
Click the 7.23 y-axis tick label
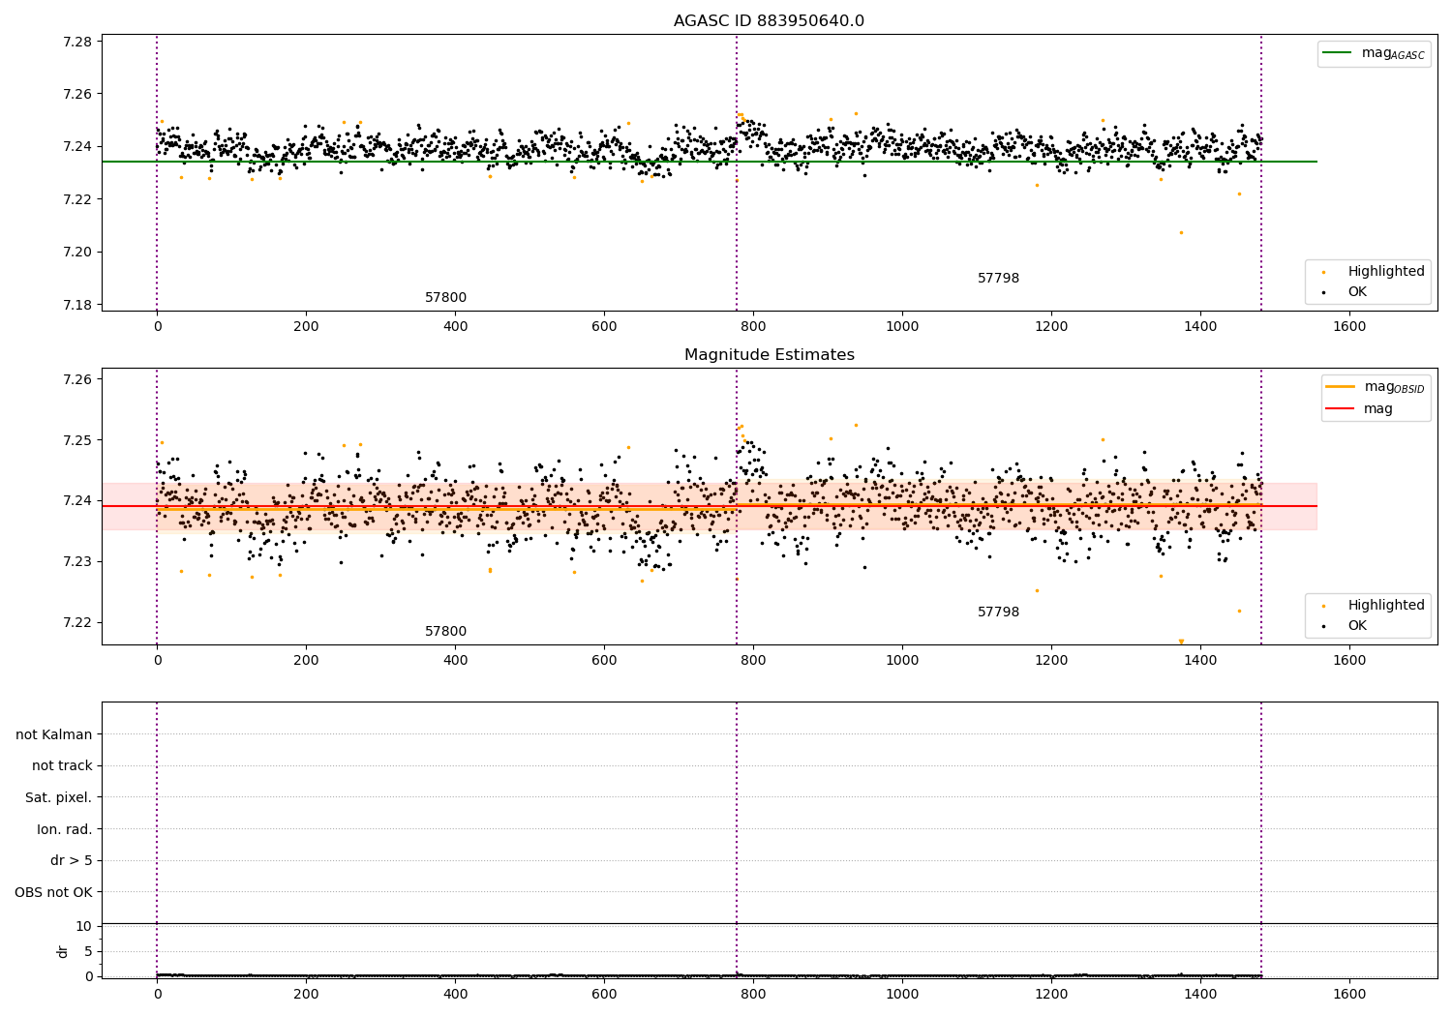point(76,562)
